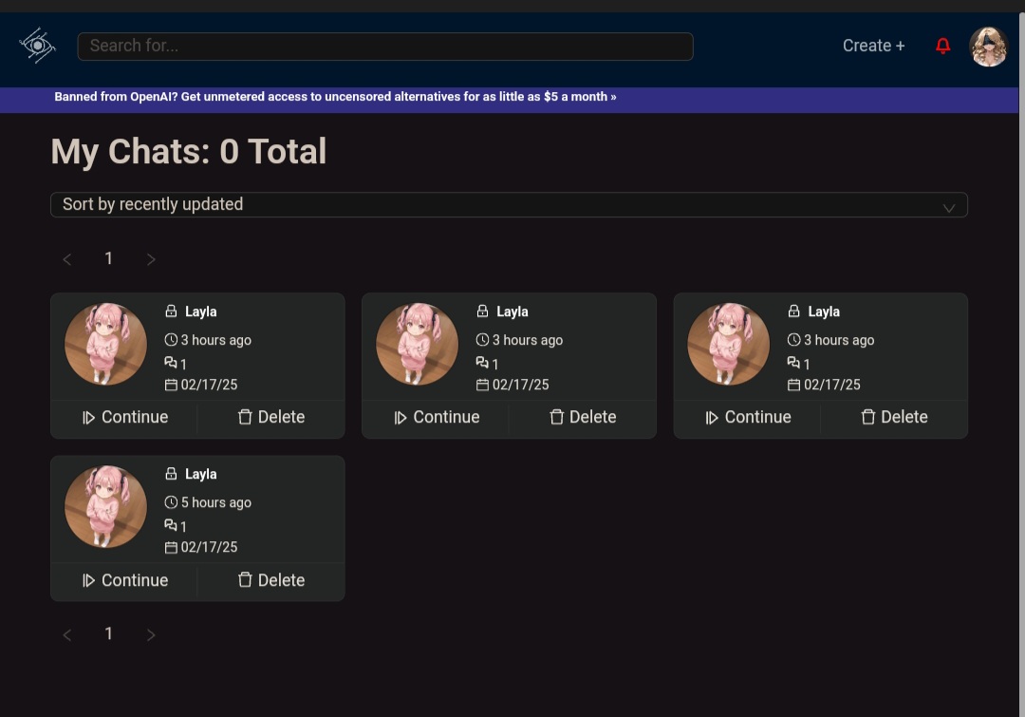Viewport: 1025px width, 717px height.
Task: Click the lock icon on the 5-hours-ago chat
Action: [x=171, y=474]
